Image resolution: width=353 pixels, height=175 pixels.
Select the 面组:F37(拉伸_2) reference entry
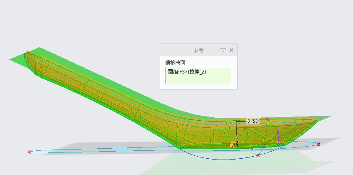(187, 72)
